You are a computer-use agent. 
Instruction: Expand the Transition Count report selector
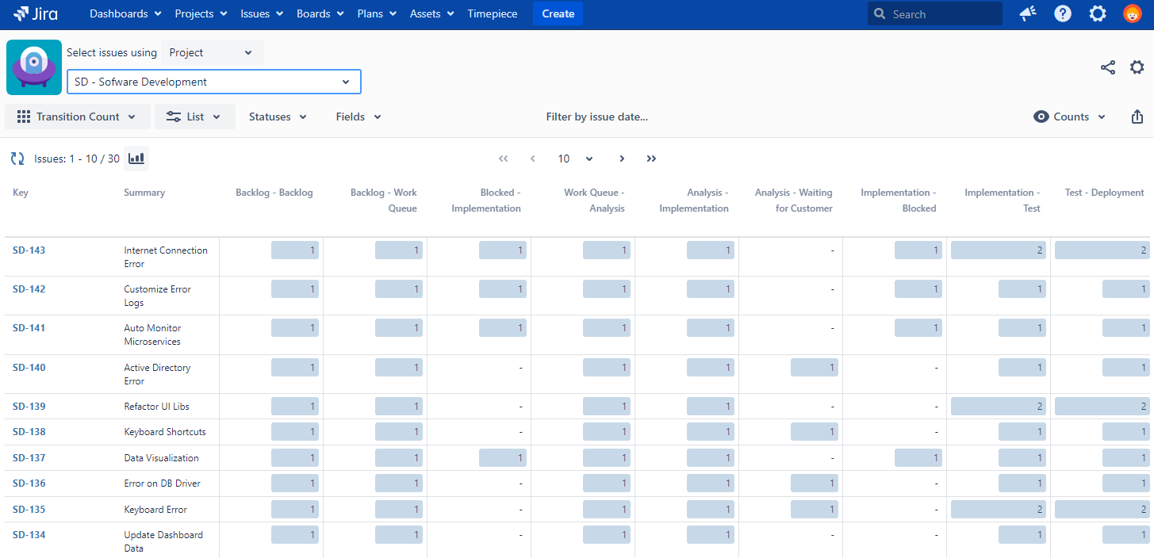tap(77, 117)
